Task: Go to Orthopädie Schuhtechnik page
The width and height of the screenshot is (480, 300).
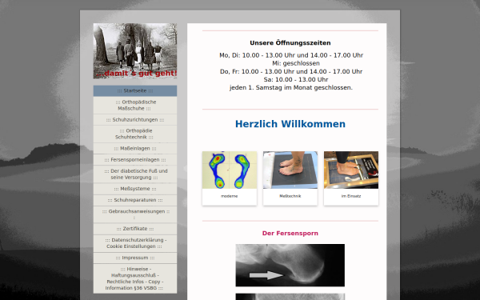Action: [x=135, y=134]
